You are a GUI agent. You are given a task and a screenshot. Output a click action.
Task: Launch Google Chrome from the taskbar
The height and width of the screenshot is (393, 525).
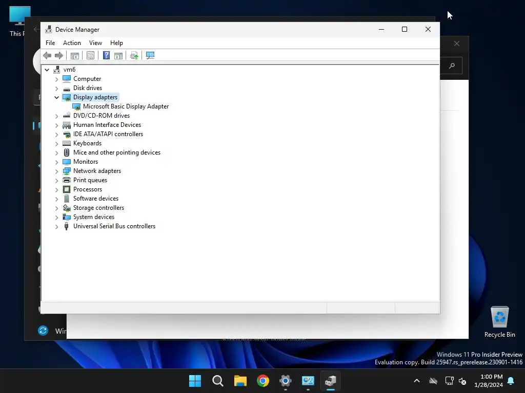pyautogui.click(x=263, y=381)
